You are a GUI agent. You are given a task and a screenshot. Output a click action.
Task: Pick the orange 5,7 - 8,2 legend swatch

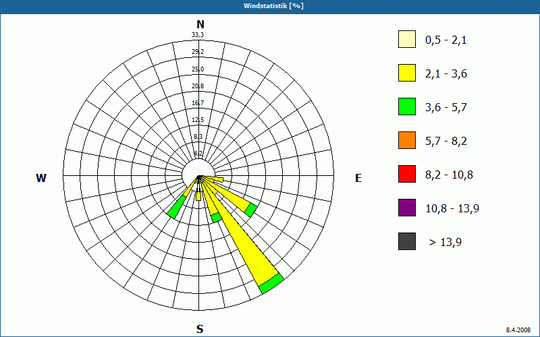click(407, 140)
